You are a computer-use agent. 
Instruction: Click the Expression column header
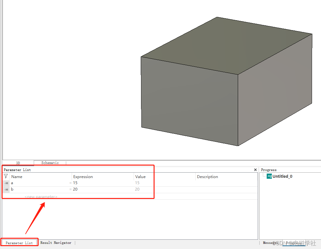click(x=83, y=176)
